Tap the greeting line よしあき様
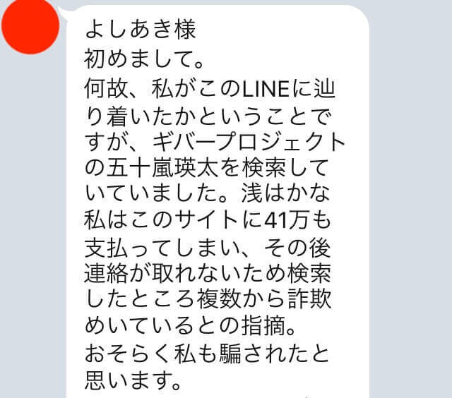 coord(141,30)
